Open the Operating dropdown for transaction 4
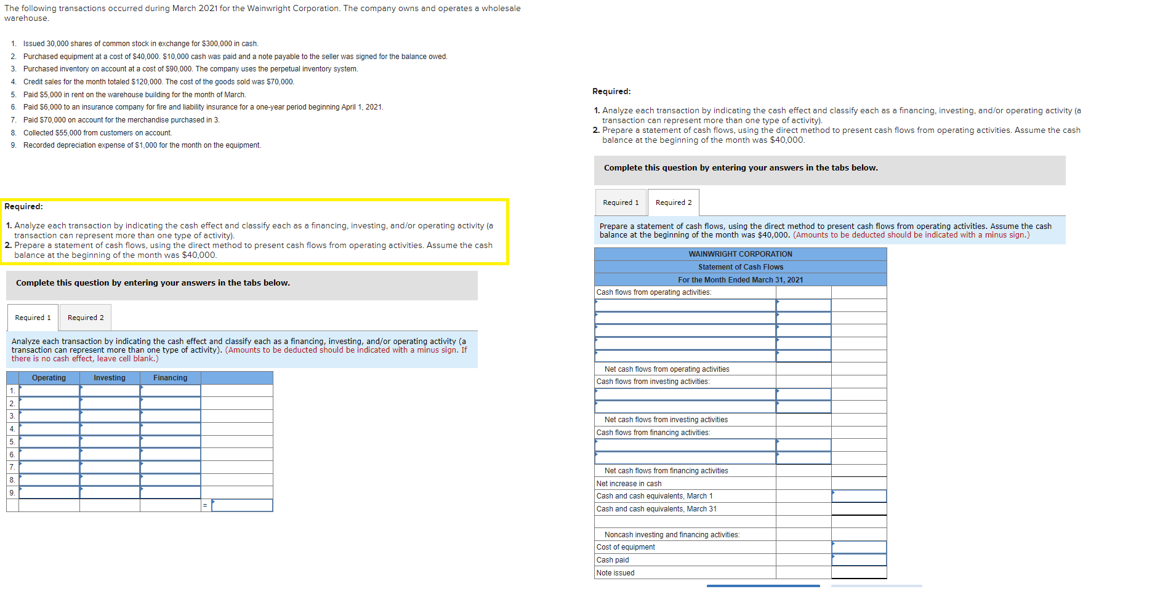Viewport: 1152px width, 613px height. 49,429
